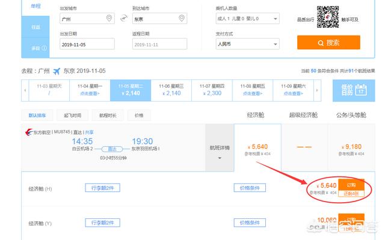Sort by 起飞时间 departure time
The width and height of the screenshot is (385, 240).
(72, 115)
